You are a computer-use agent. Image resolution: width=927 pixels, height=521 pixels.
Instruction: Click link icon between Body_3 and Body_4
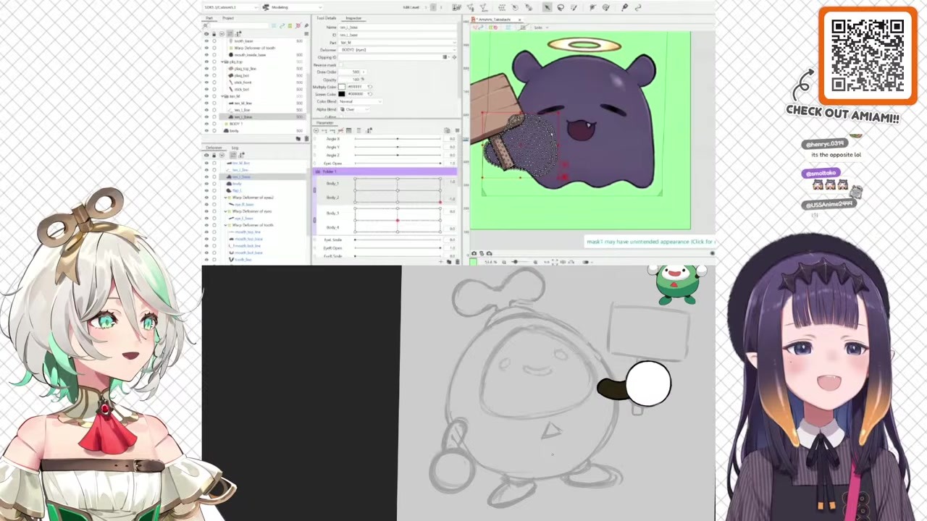pos(314,220)
